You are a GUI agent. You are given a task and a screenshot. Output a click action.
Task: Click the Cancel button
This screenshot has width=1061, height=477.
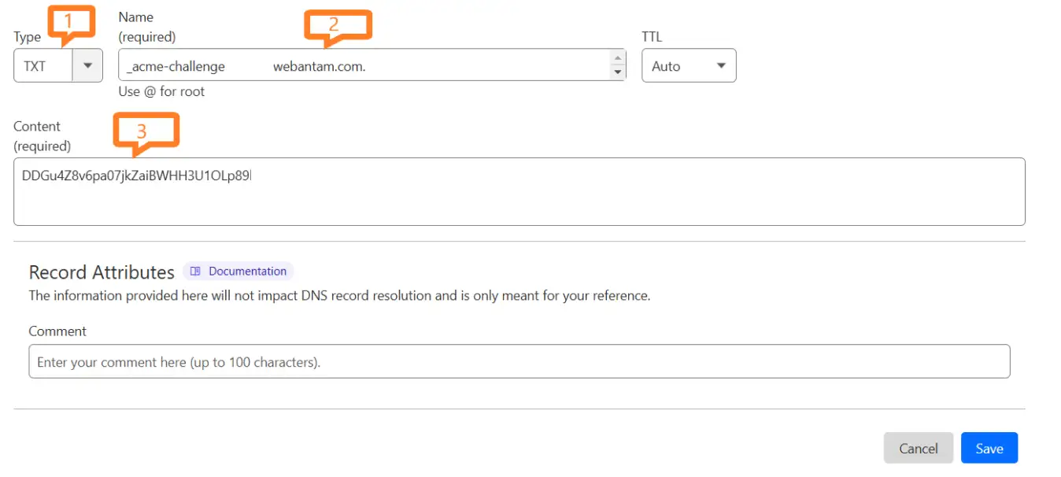click(x=918, y=448)
